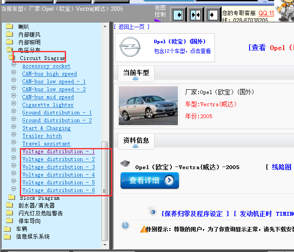Screen dimensions: 294x252
Task: Open the Block Diagram folder icon
Action: point(12,197)
